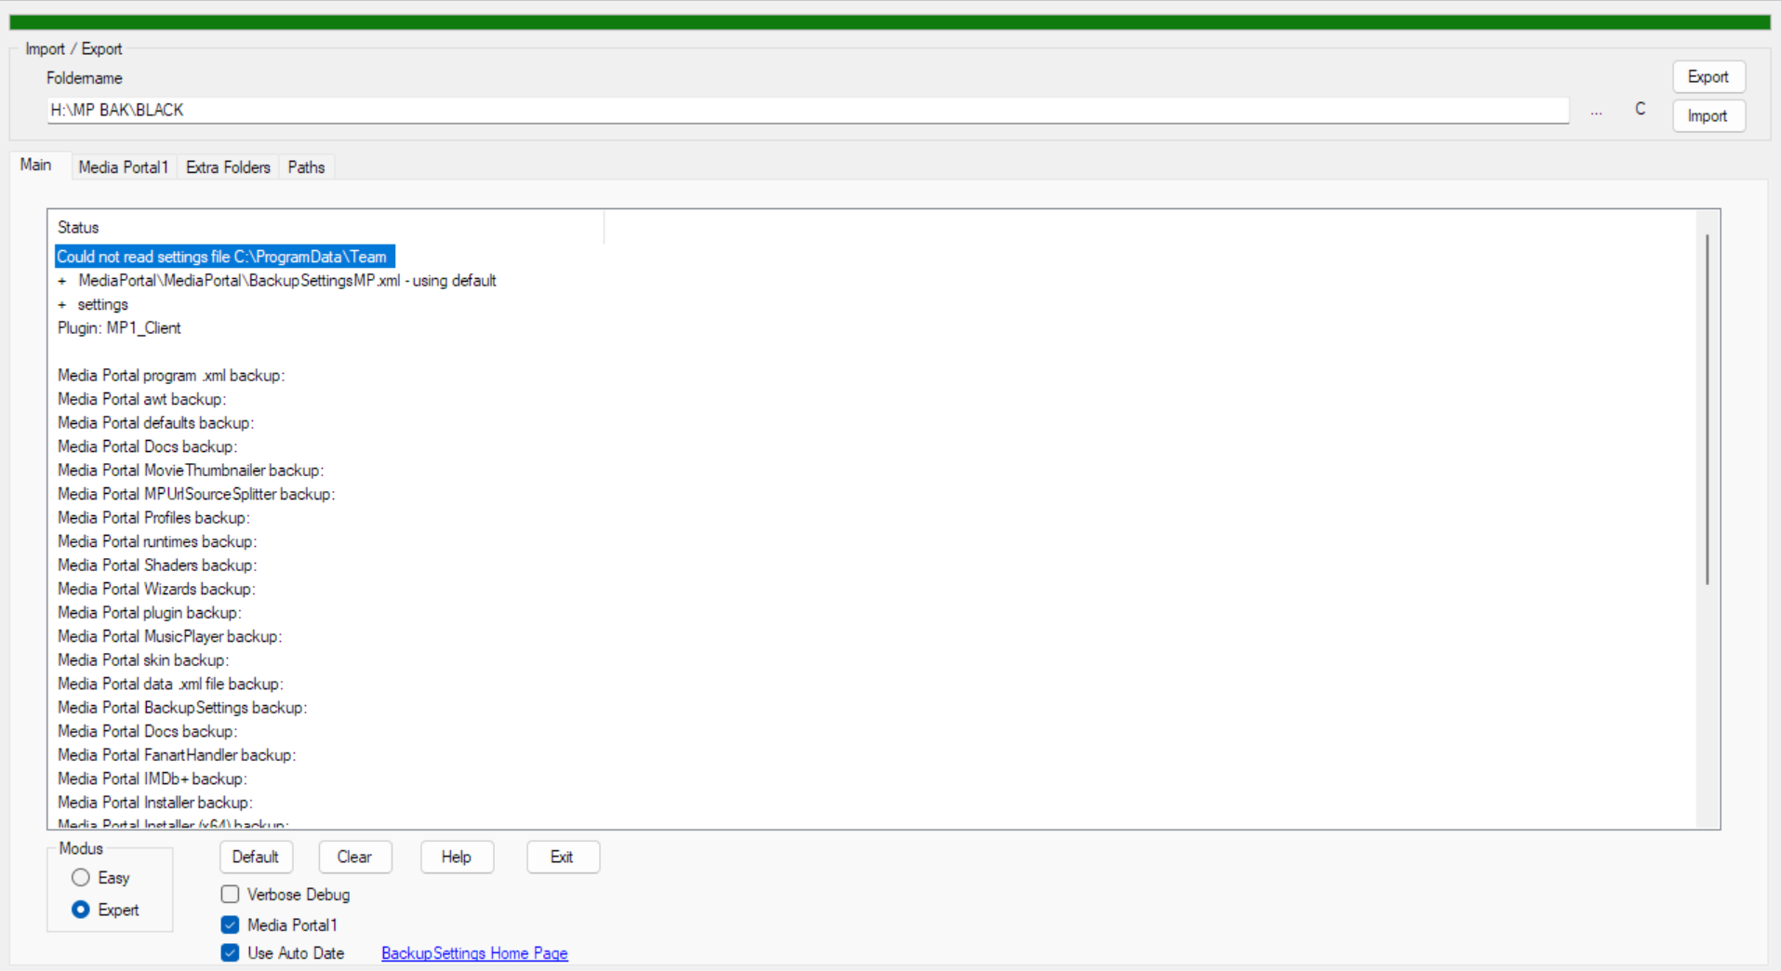Click the folder browse ellipsis button
This screenshot has width=1781, height=971.
click(x=1596, y=112)
